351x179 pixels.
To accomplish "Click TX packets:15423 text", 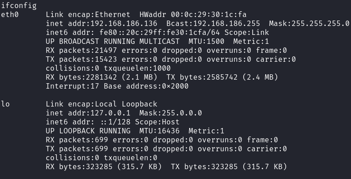I will (x=81, y=60).
